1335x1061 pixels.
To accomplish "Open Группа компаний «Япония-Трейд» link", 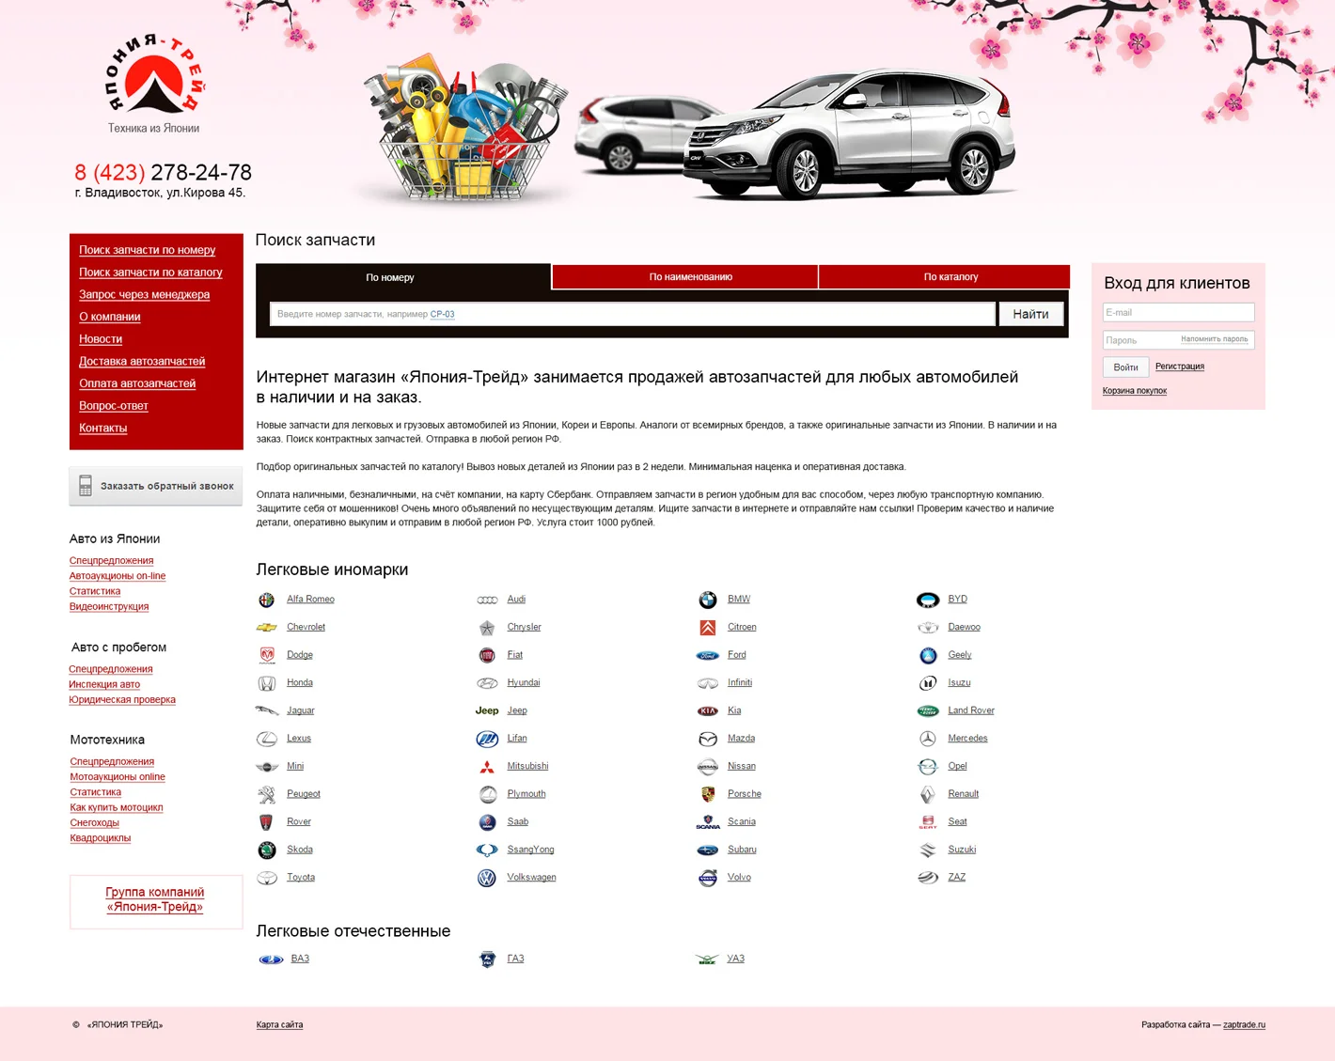I will [x=155, y=899].
